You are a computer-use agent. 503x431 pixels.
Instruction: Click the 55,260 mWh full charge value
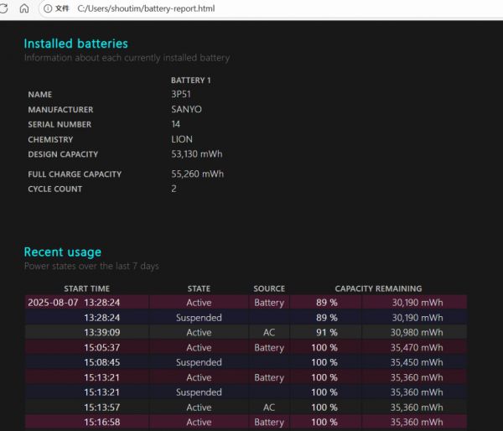(197, 174)
